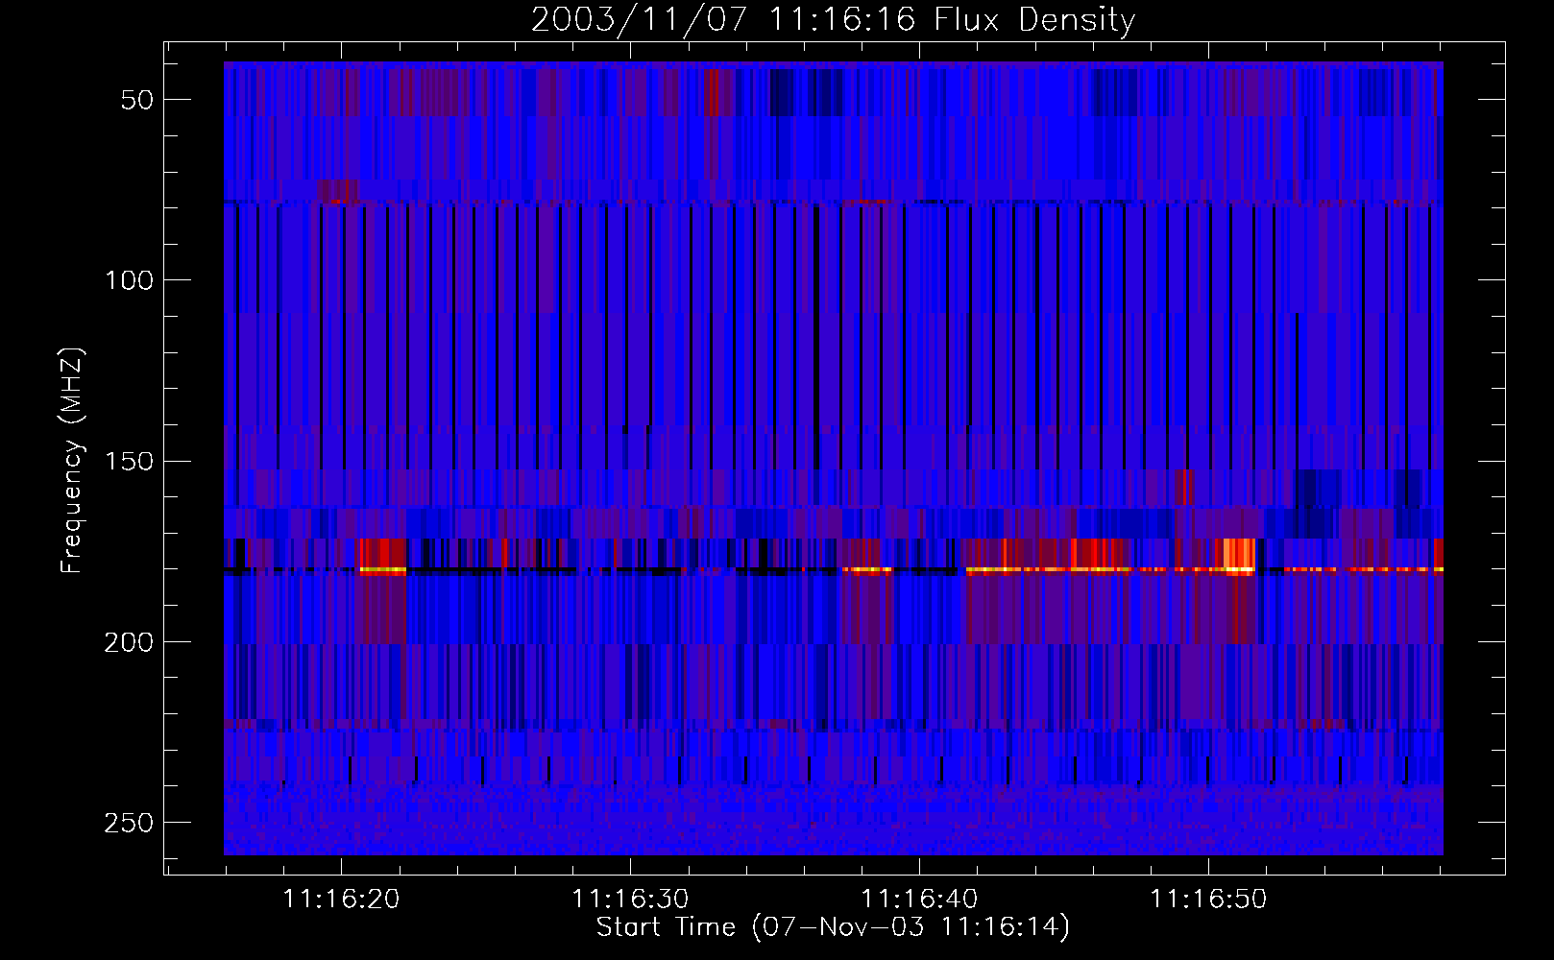Click the red burst at 11:16:21 near 175 MHz

(x=382, y=554)
